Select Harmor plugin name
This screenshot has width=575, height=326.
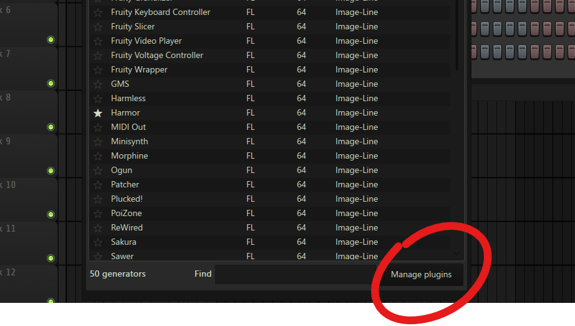tap(125, 112)
